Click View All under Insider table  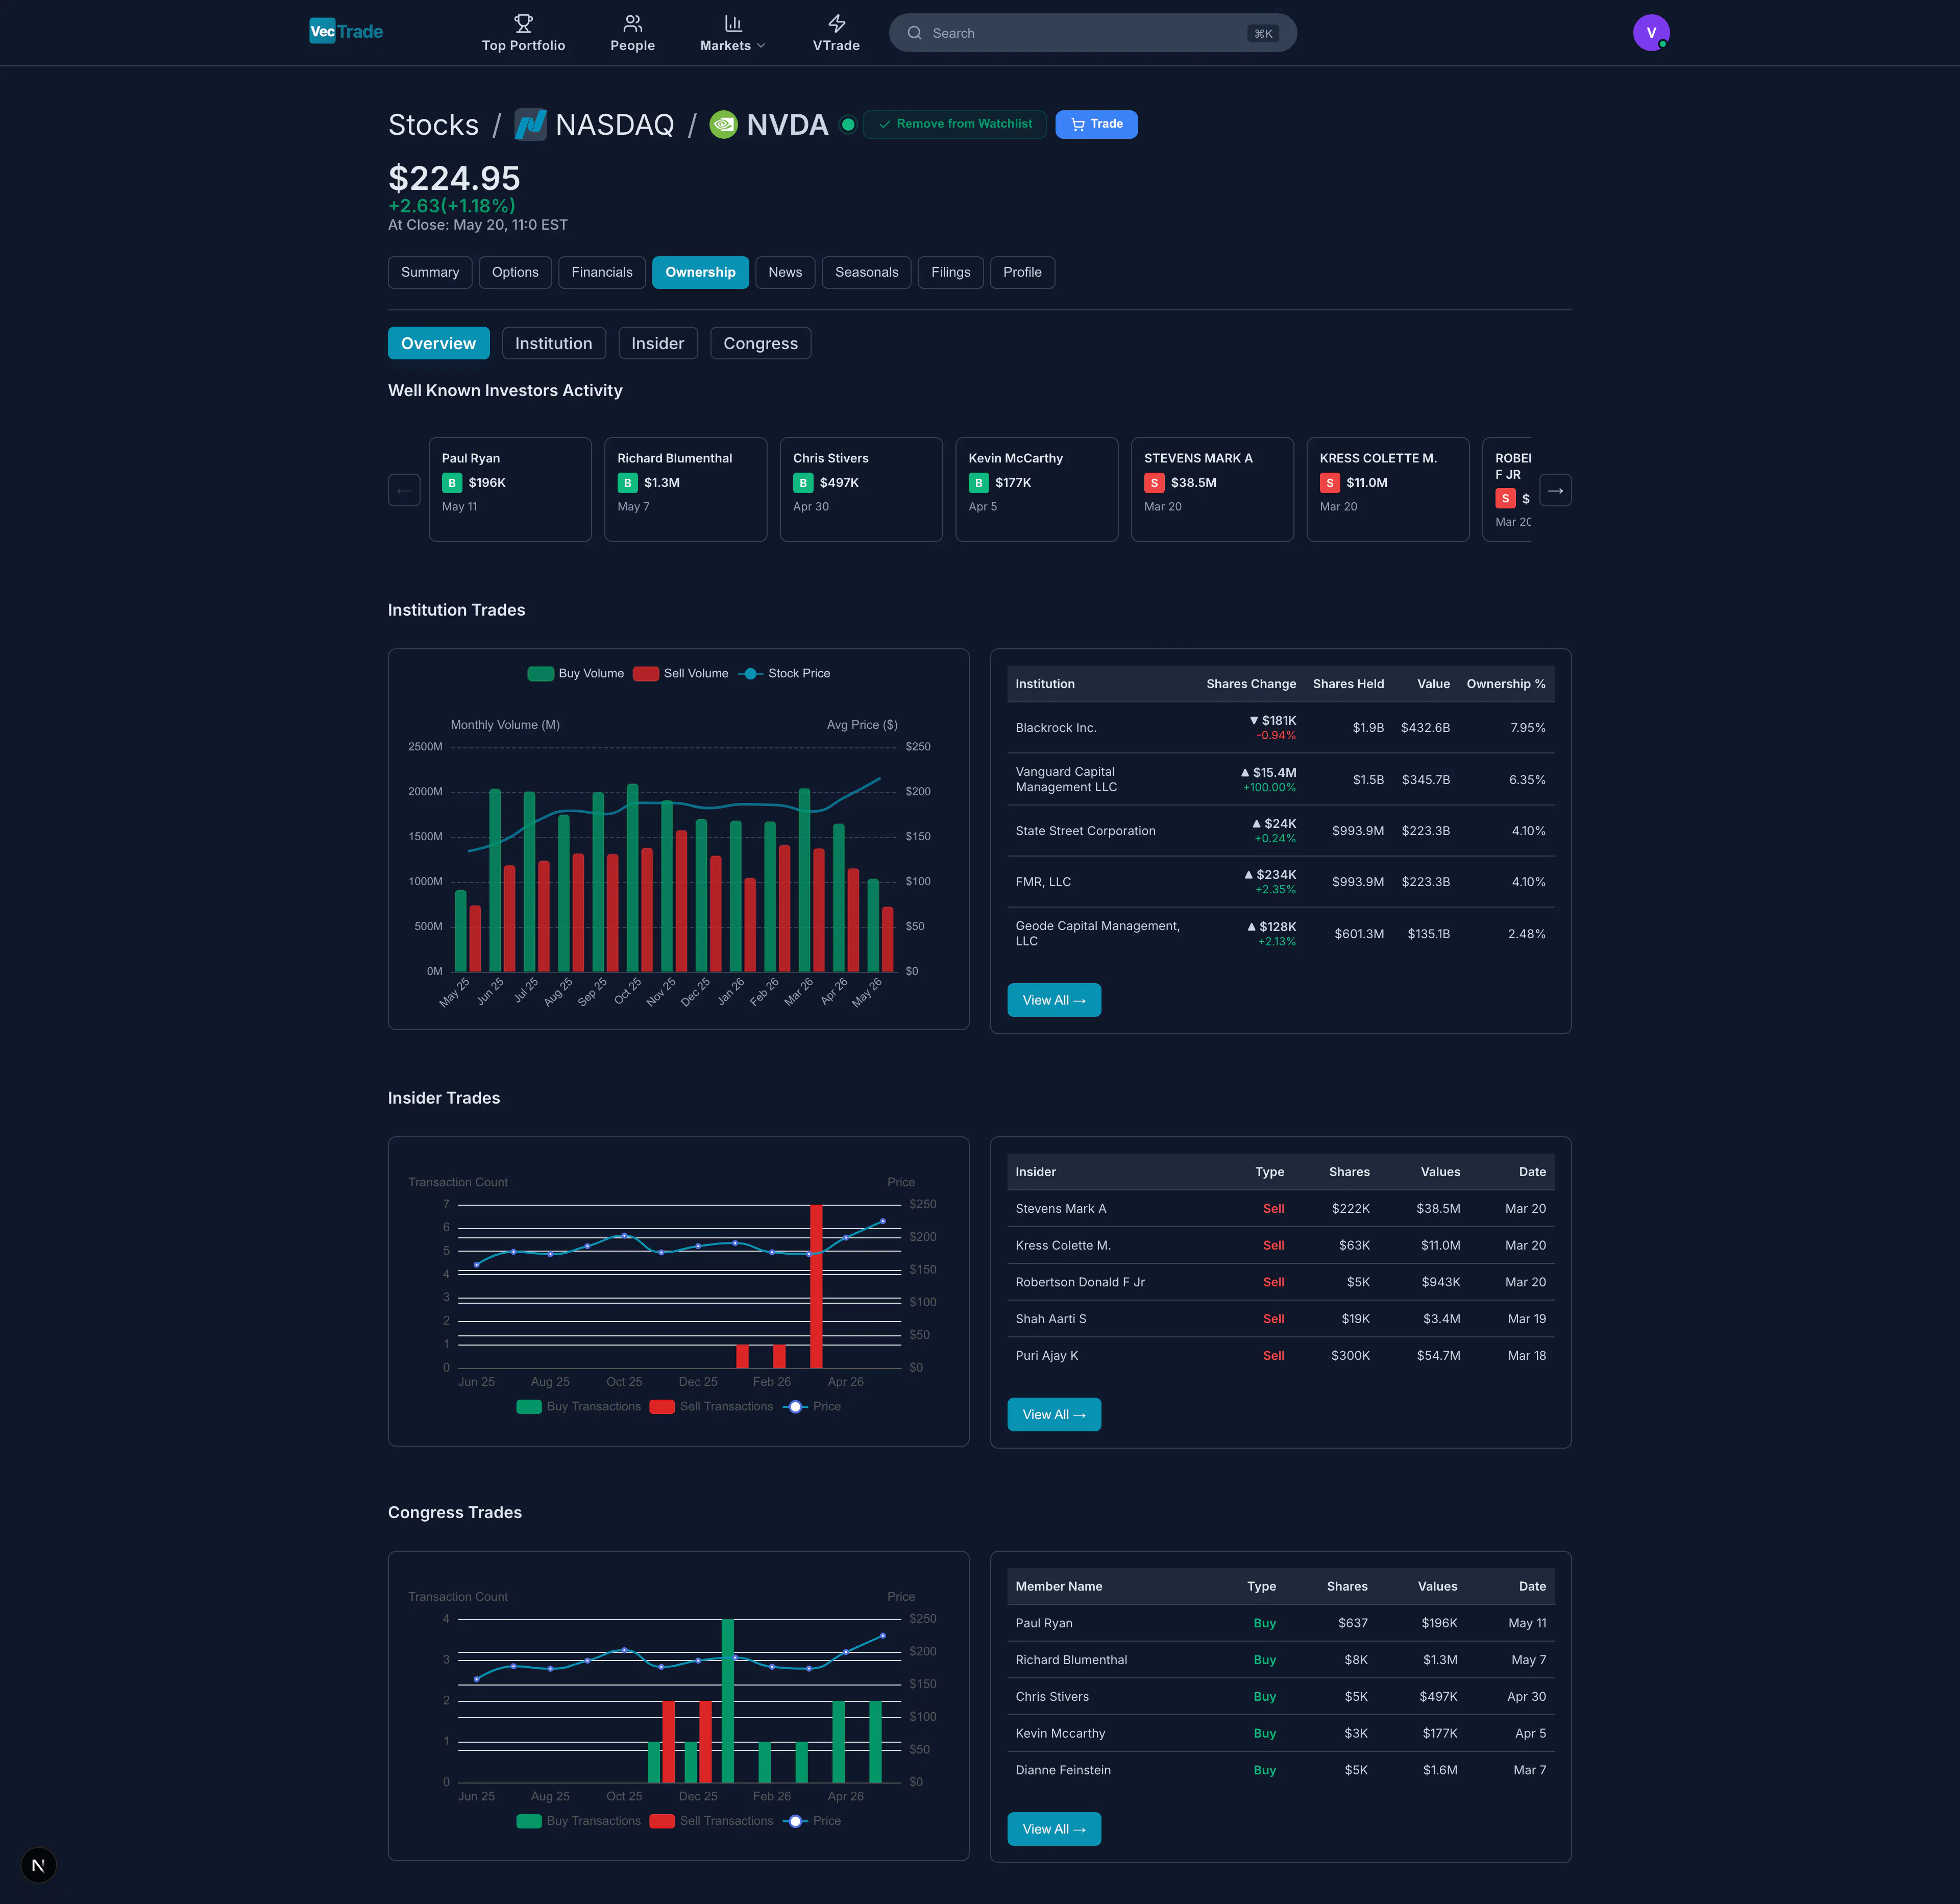pos(1054,1414)
